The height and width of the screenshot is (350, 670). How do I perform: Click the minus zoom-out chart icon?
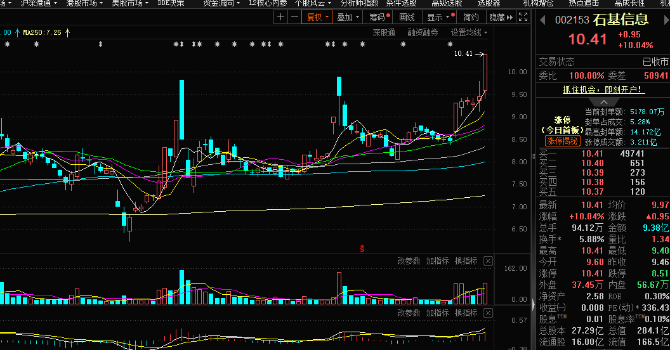coord(294,18)
